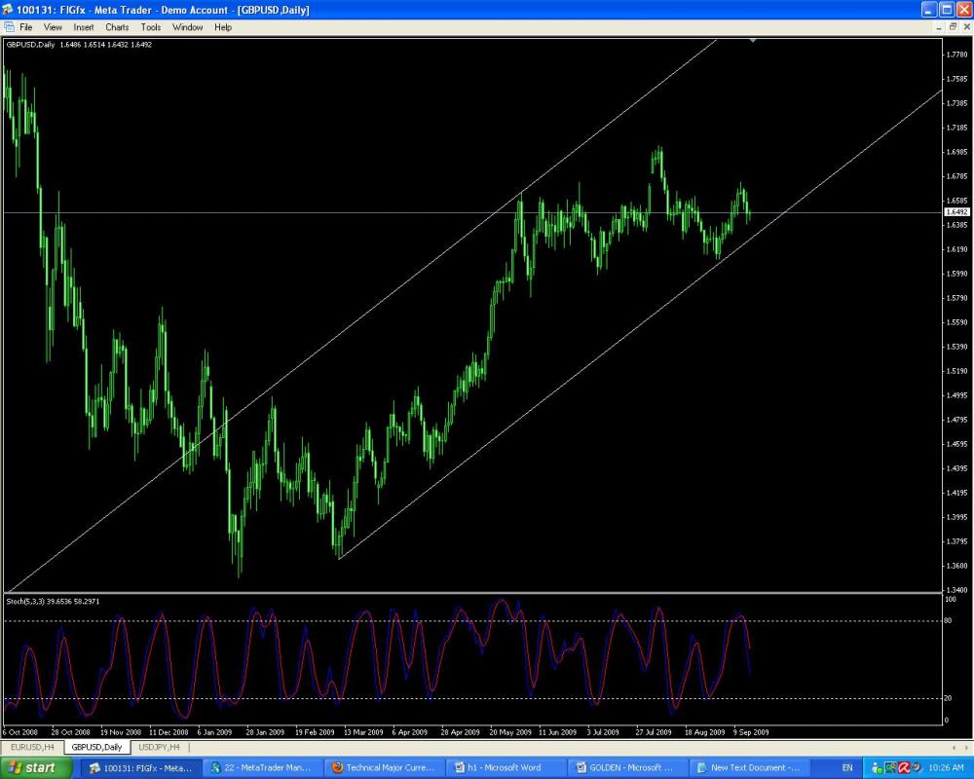Select the GBPUSD,Daily chart tab

point(96,747)
